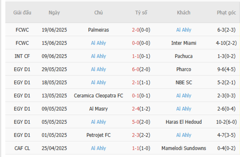This screenshot has width=240, height=157.
Task: Select the INT CF league label
Action: pos(22,56)
